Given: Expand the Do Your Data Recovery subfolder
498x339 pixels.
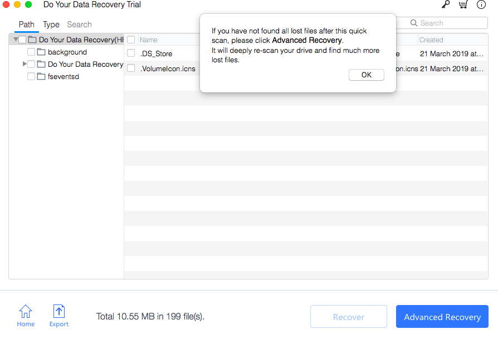Looking at the screenshot, I should pos(25,64).
